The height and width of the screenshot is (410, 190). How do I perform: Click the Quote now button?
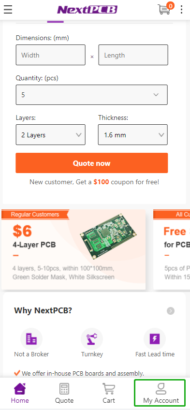tap(92, 163)
